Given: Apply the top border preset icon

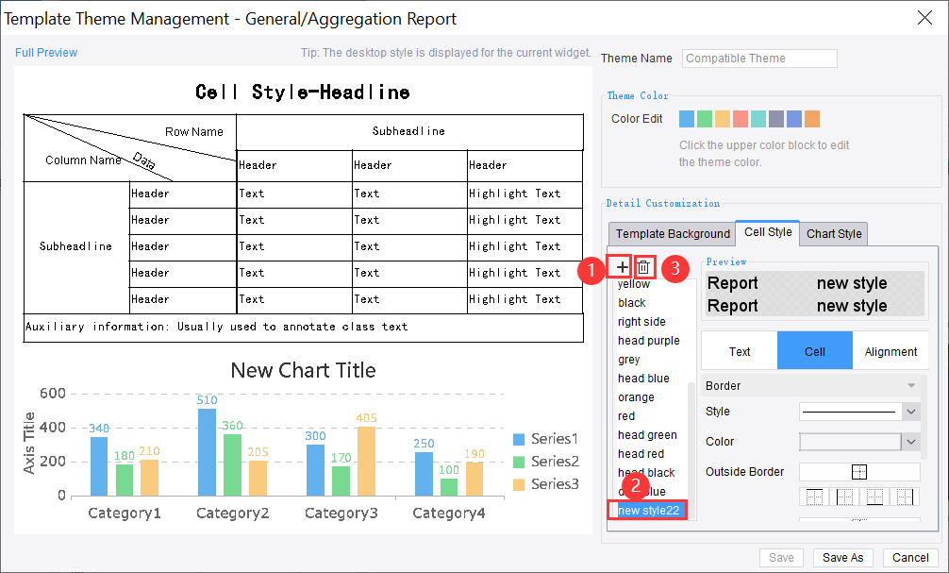Looking at the screenshot, I should [x=814, y=496].
